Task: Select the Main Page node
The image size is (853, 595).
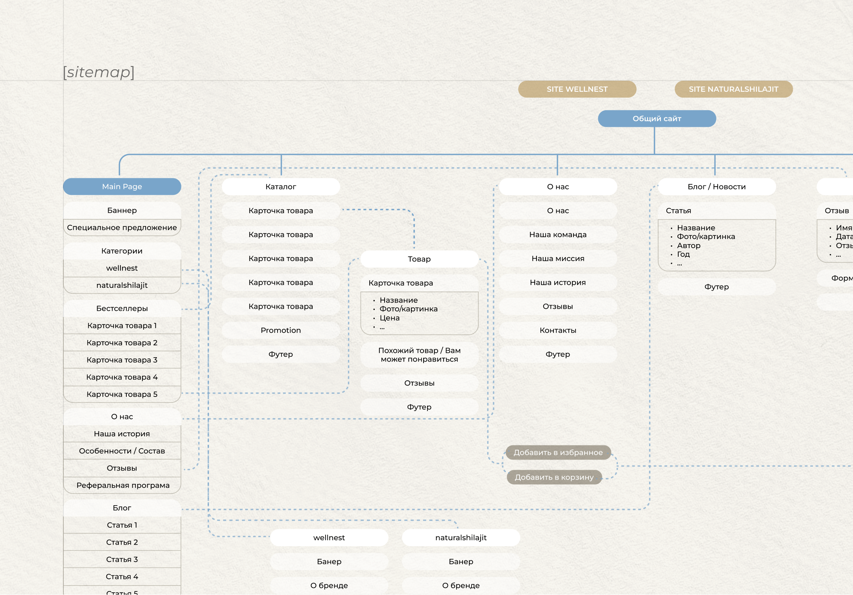Action: tap(122, 187)
